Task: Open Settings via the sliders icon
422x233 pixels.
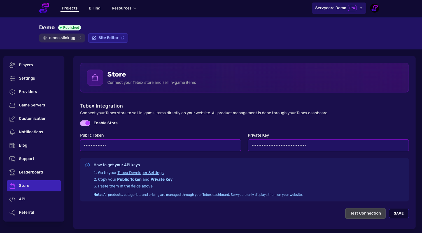Action: [x=12, y=78]
